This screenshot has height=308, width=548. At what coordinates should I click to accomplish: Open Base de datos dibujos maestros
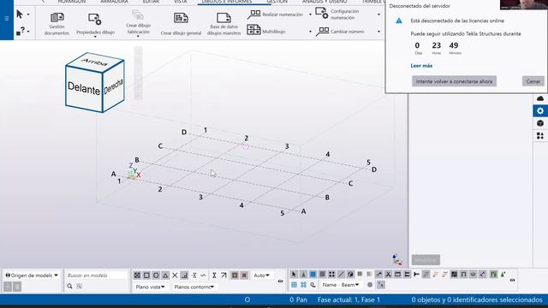[x=223, y=24]
